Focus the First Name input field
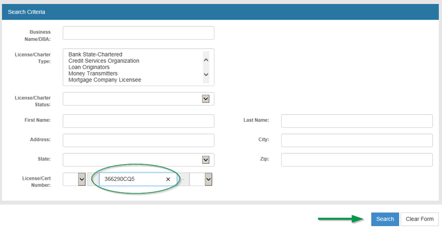Screen dimensions: 442x232 [138, 120]
